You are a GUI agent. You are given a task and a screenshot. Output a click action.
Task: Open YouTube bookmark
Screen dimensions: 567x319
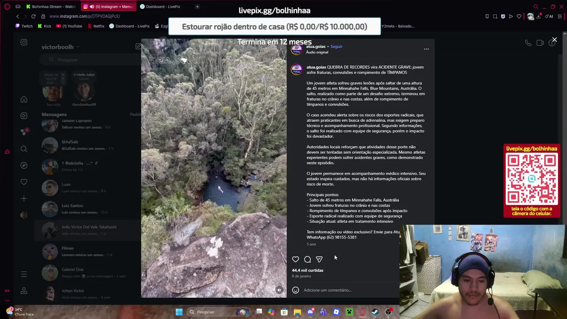[69, 26]
